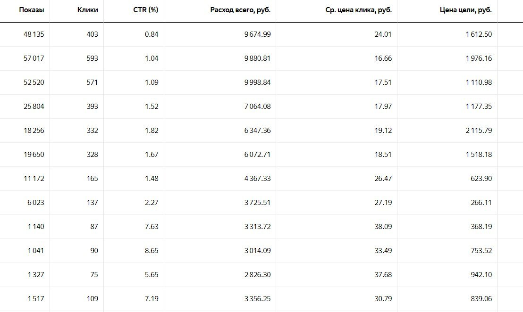Viewport: 523px width, 312px height.
Task: Select the goal price value 2 115.79
Action: click(478, 131)
